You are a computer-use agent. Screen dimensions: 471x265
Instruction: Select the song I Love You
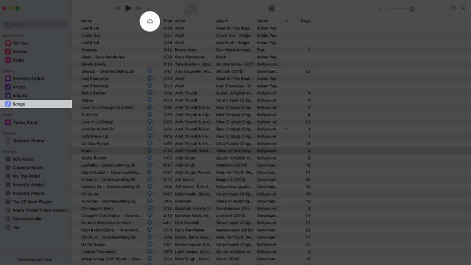(x=90, y=36)
